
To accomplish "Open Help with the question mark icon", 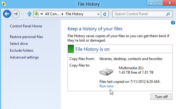I will [173, 23].
